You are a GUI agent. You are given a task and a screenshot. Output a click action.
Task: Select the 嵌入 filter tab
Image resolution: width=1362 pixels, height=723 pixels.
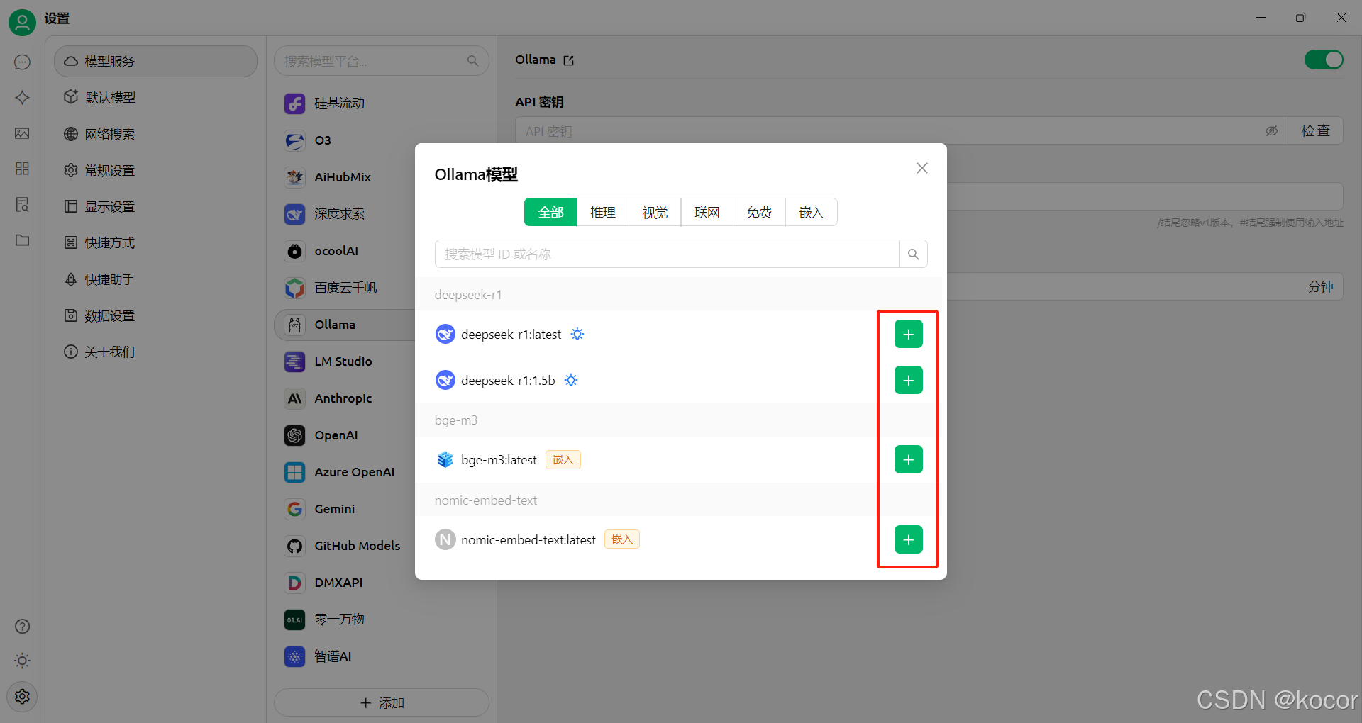(x=812, y=212)
